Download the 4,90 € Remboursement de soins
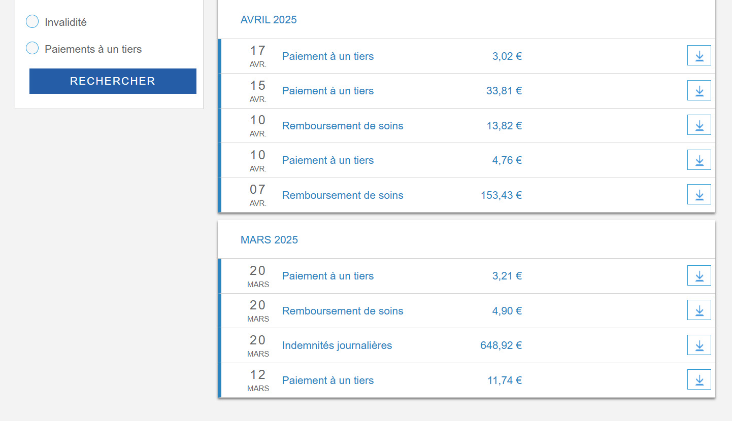This screenshot has height=421, width=732. coord(699,310)
